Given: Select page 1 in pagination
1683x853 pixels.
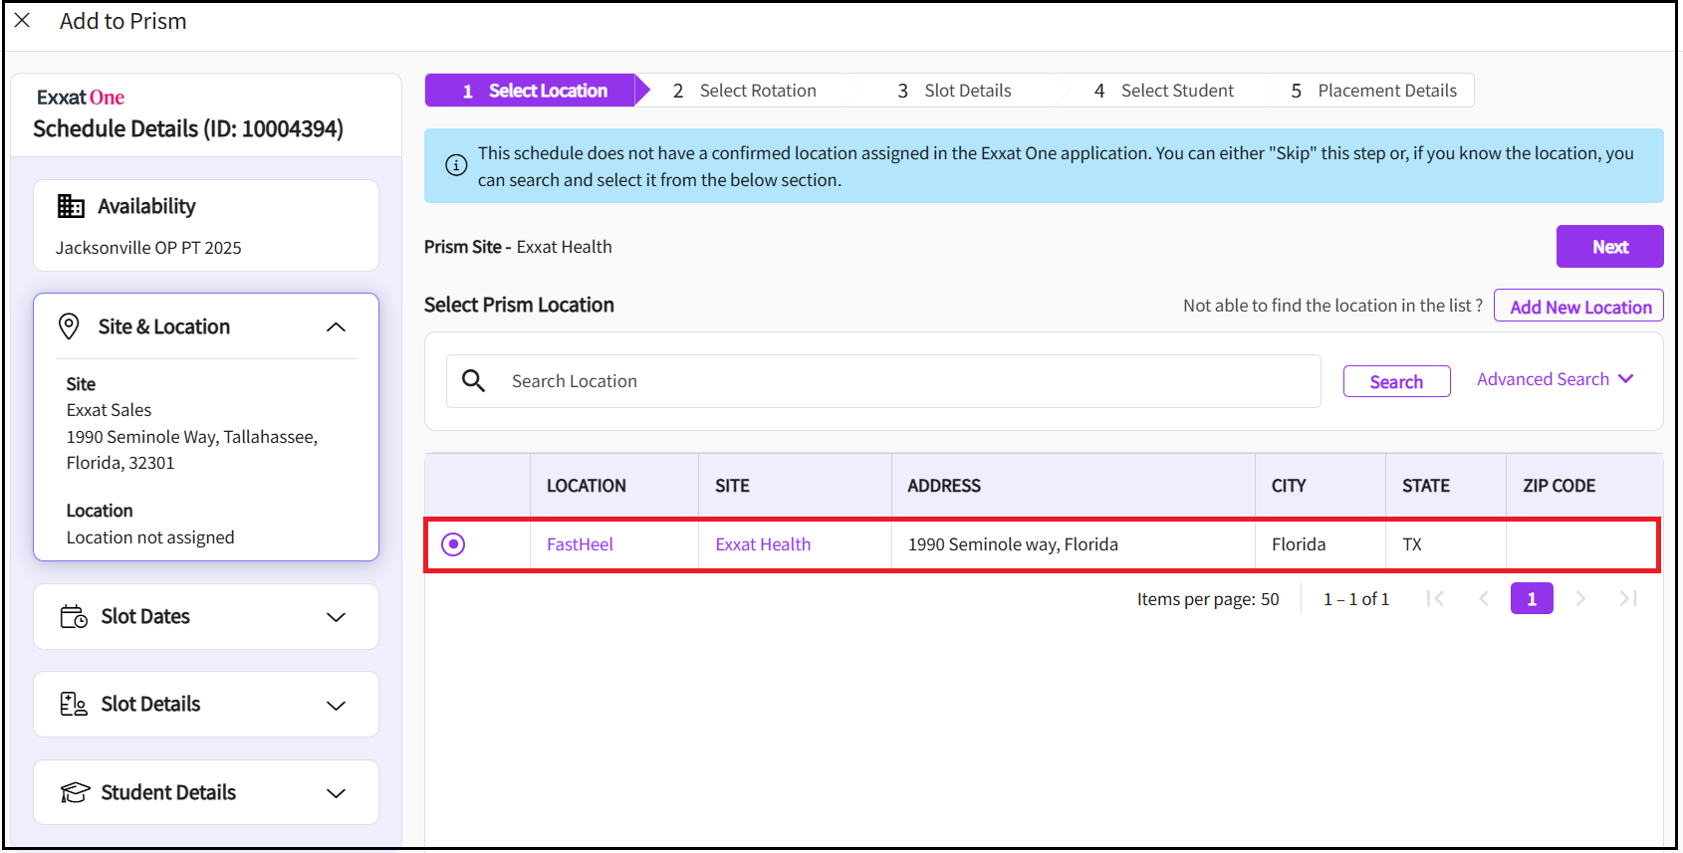Looking at the screenshot, I should point(1532,598).
